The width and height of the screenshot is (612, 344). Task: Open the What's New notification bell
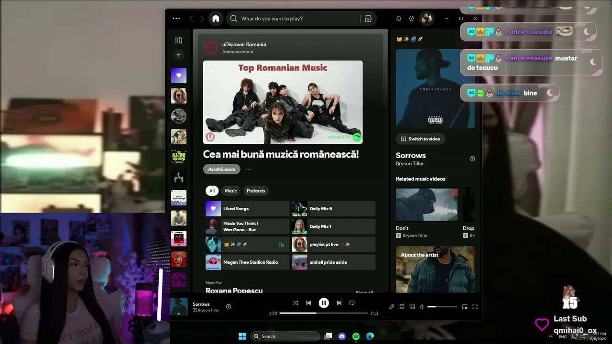[399, 19]
